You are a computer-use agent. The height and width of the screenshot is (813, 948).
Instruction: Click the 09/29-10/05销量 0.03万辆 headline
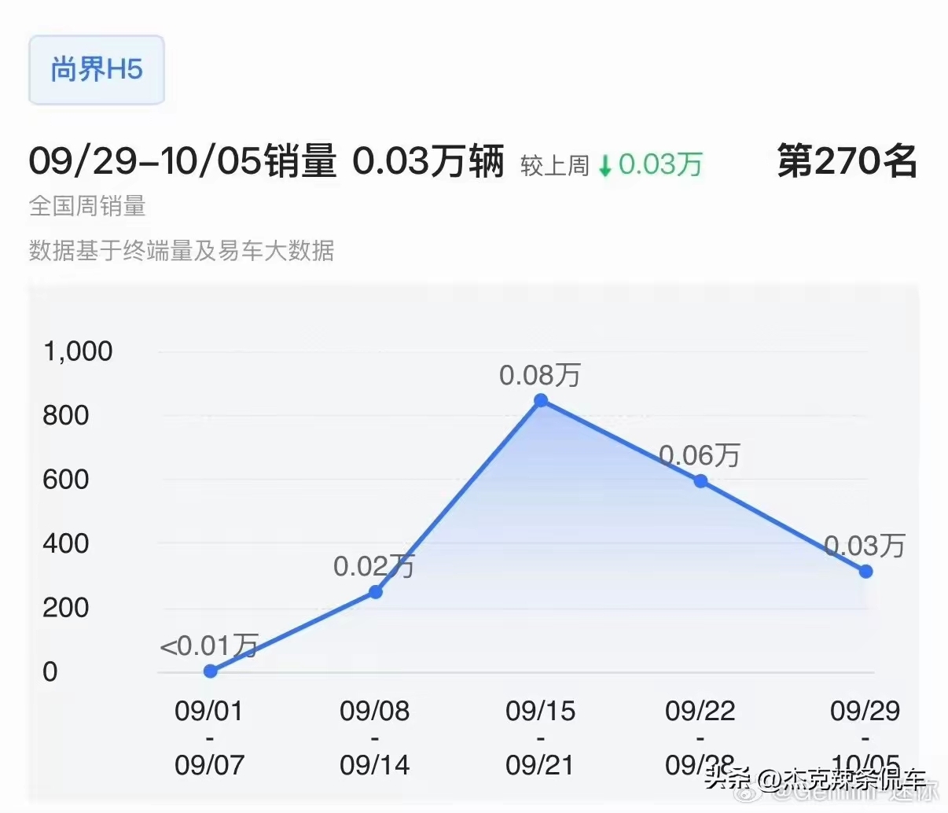point(266,162)
